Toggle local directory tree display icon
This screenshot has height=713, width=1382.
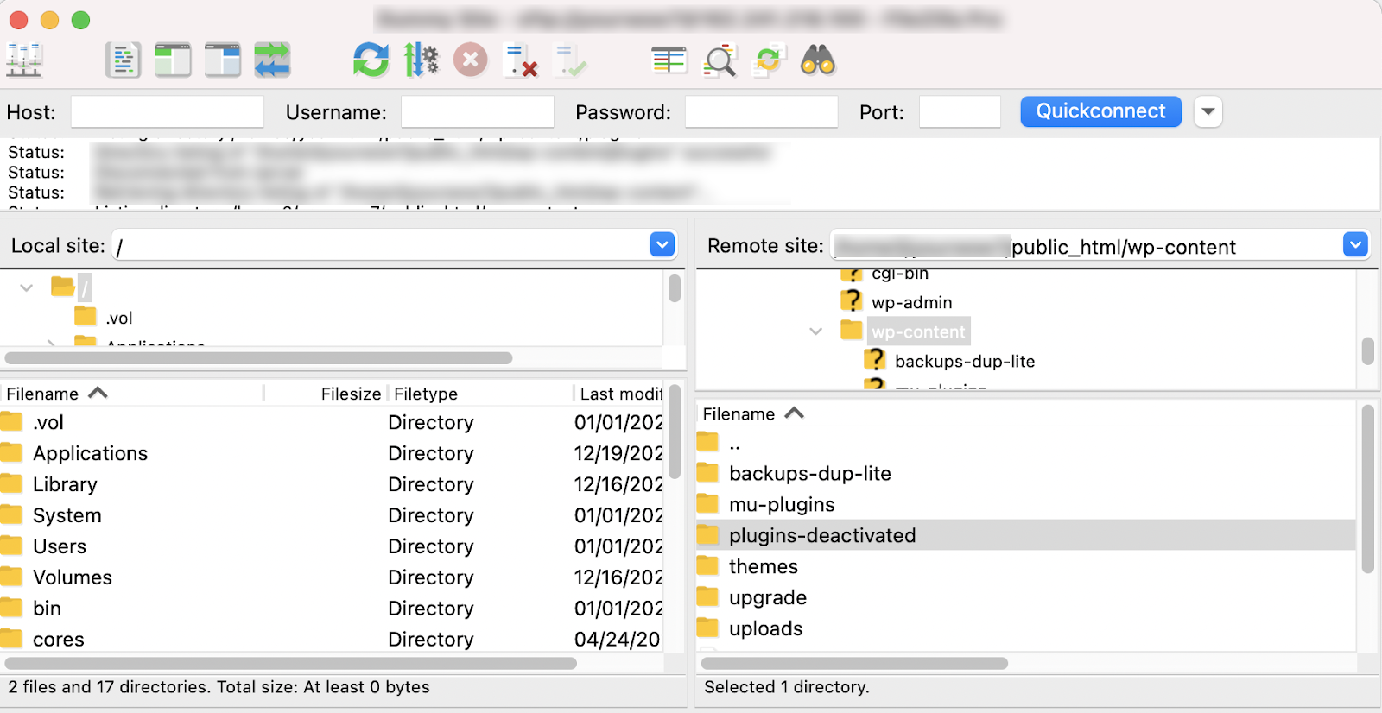click(x=173, y=60)
